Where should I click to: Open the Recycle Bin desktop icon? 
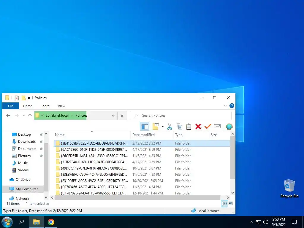(289, 189)
